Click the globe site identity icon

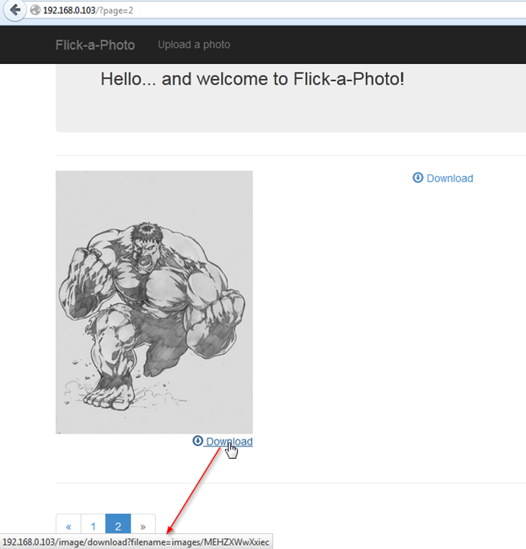(x=35, y=10)
